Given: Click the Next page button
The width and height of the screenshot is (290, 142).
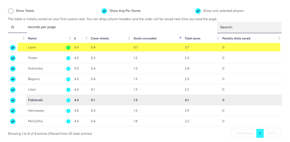Looking at the screenshot, I should coord(273,133).
